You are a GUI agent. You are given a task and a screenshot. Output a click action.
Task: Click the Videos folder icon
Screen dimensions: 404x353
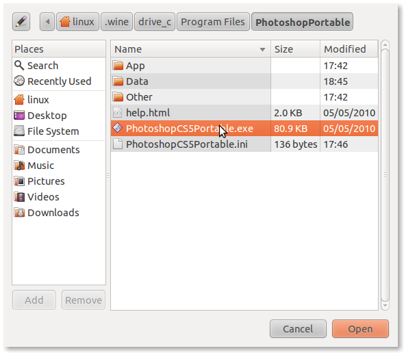[x=19, y=197]
